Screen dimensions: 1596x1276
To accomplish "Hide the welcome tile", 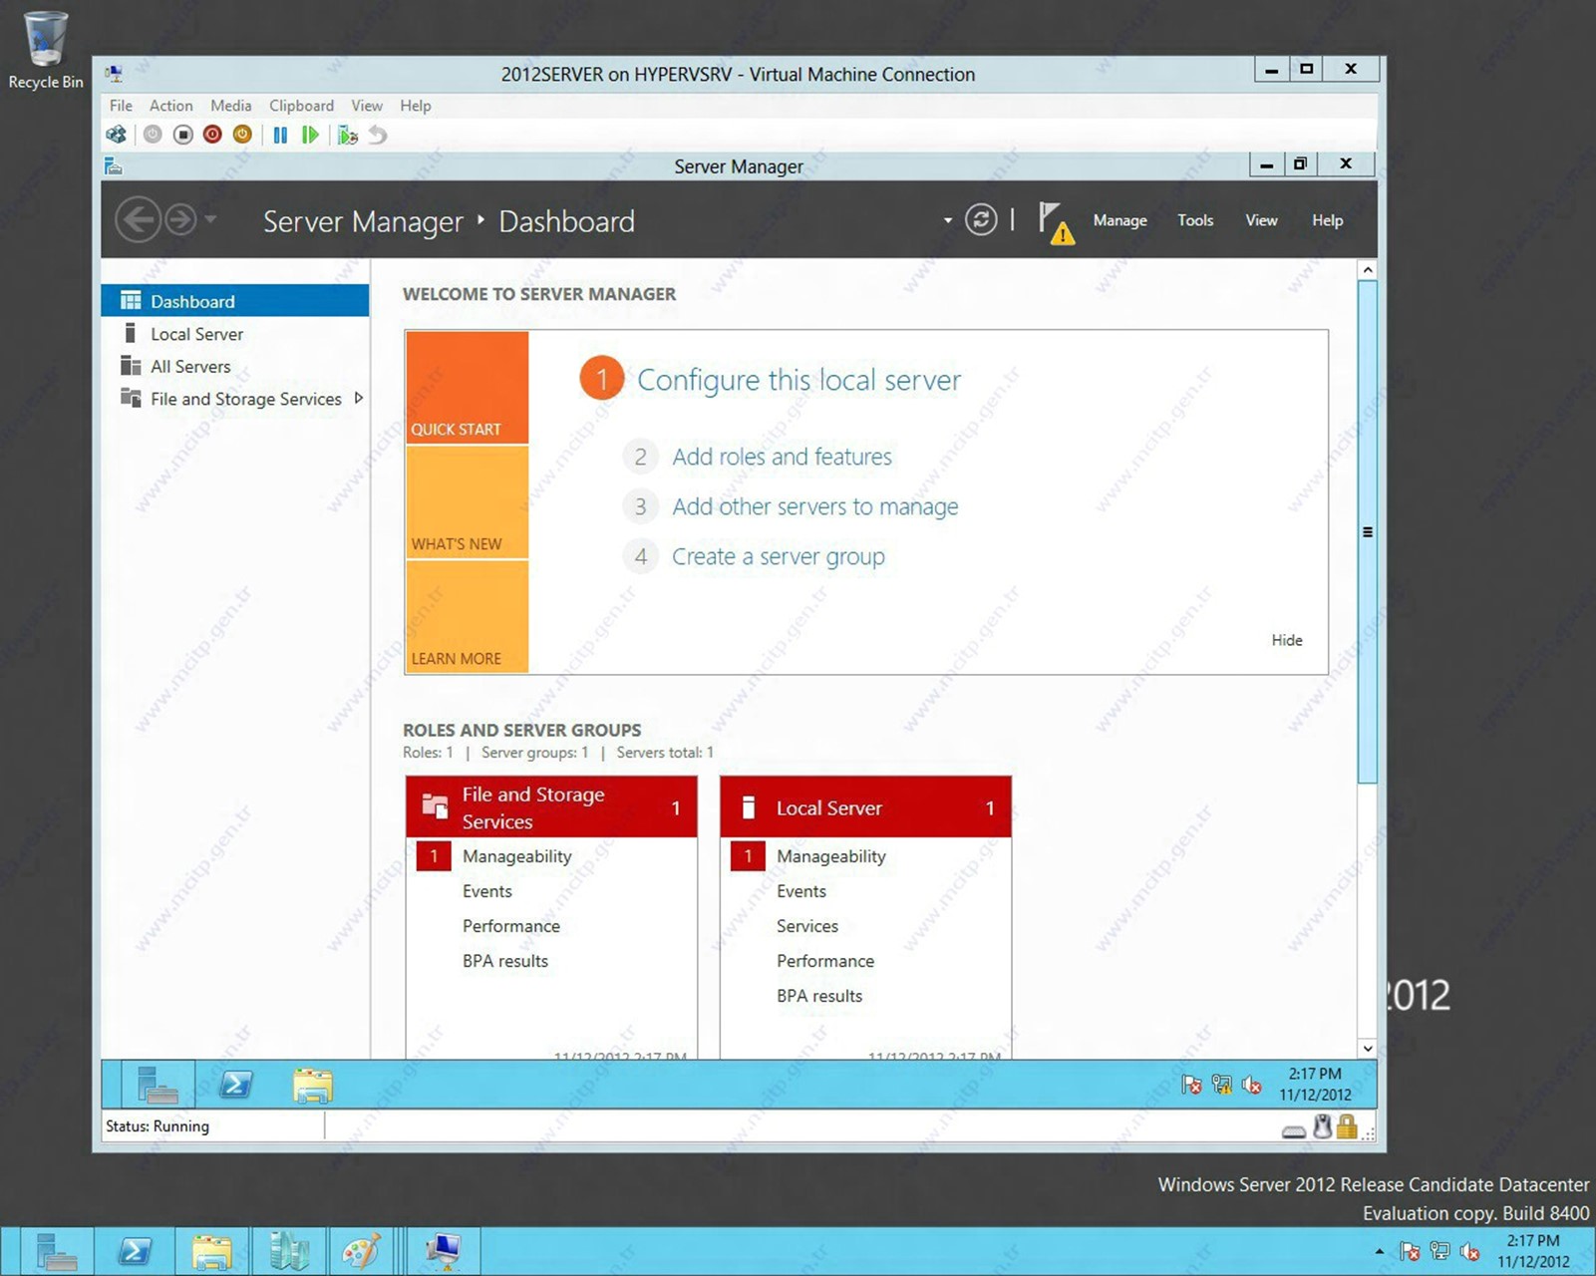I will pyautogui.click(x=1287, y=640).
